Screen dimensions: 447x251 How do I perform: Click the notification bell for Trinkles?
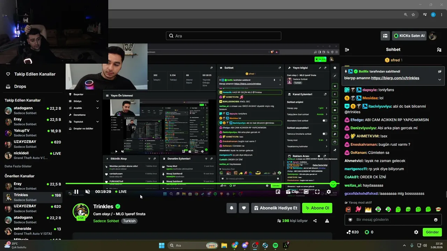232,208
